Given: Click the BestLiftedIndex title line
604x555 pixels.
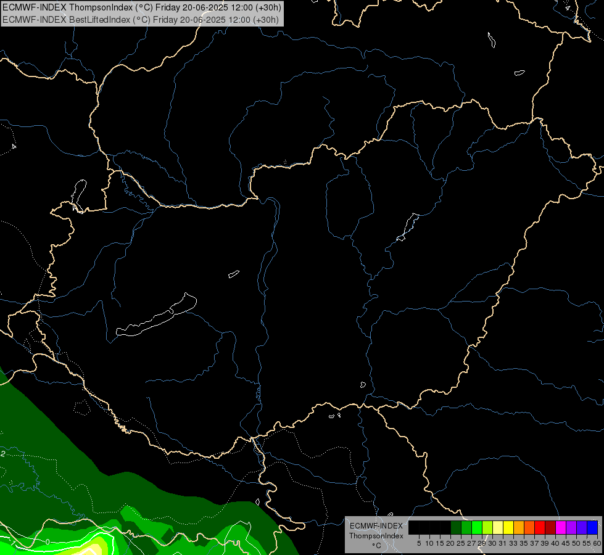Looking at the screenshot, I should pos(141,19).
